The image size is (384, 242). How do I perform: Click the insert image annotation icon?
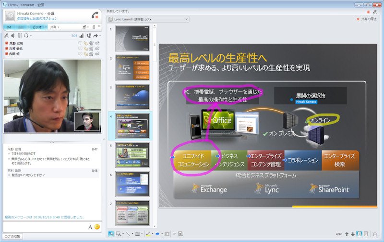click(x=167, y=234)
